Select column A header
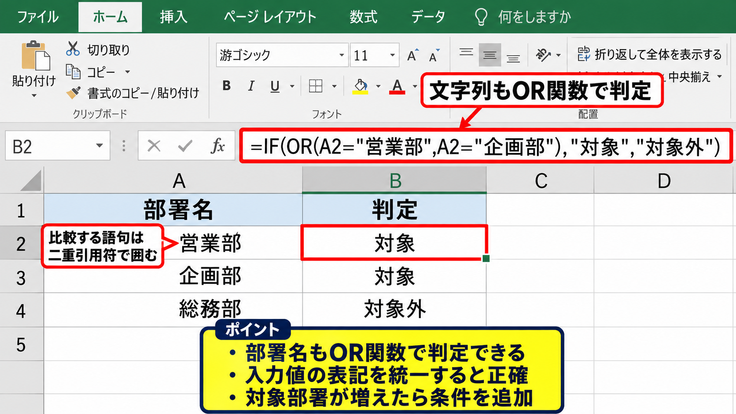The height and width of the screenshot is (414, 736). tap(173, 180)
